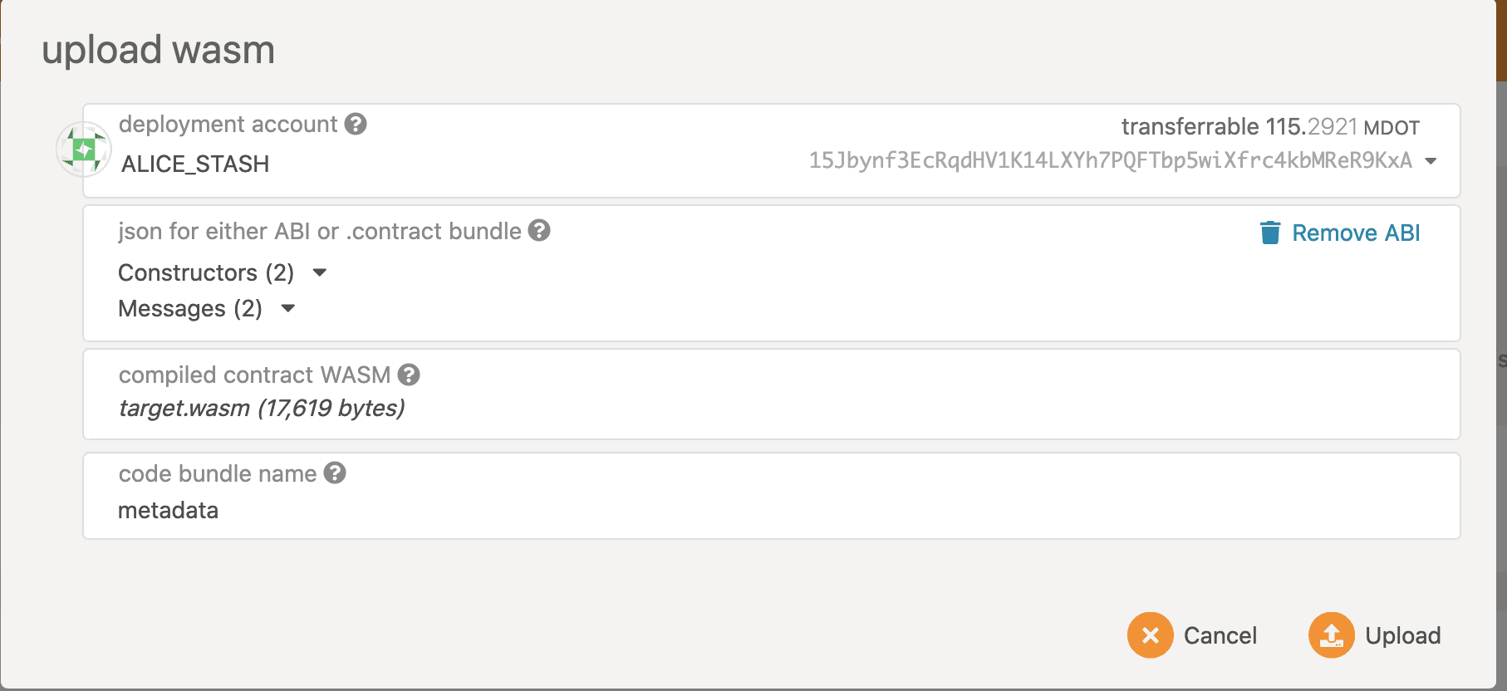Select the ALICE_STASH account name

click(195, 164)
